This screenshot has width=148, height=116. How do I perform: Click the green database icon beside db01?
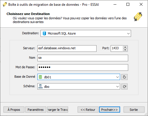(40, 77)
